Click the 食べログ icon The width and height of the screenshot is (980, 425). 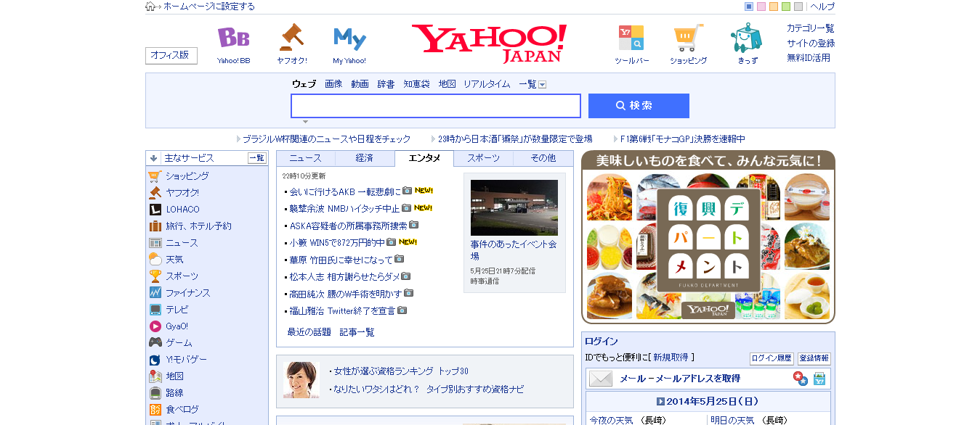tap(155, 410)
